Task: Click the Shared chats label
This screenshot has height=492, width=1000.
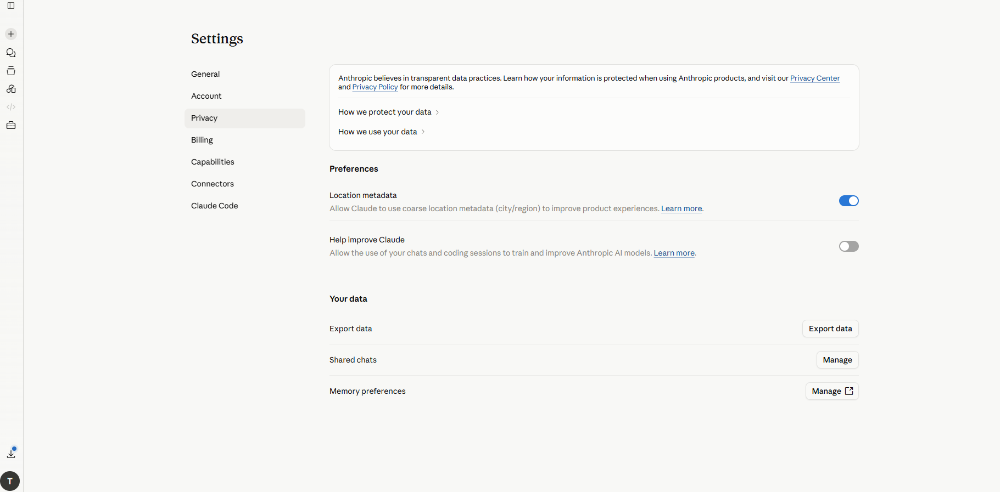Action: pos(353,360)
